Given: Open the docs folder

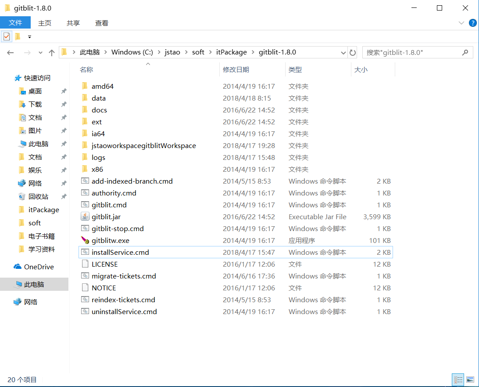Looking at the screenshot, I should 99,110.
